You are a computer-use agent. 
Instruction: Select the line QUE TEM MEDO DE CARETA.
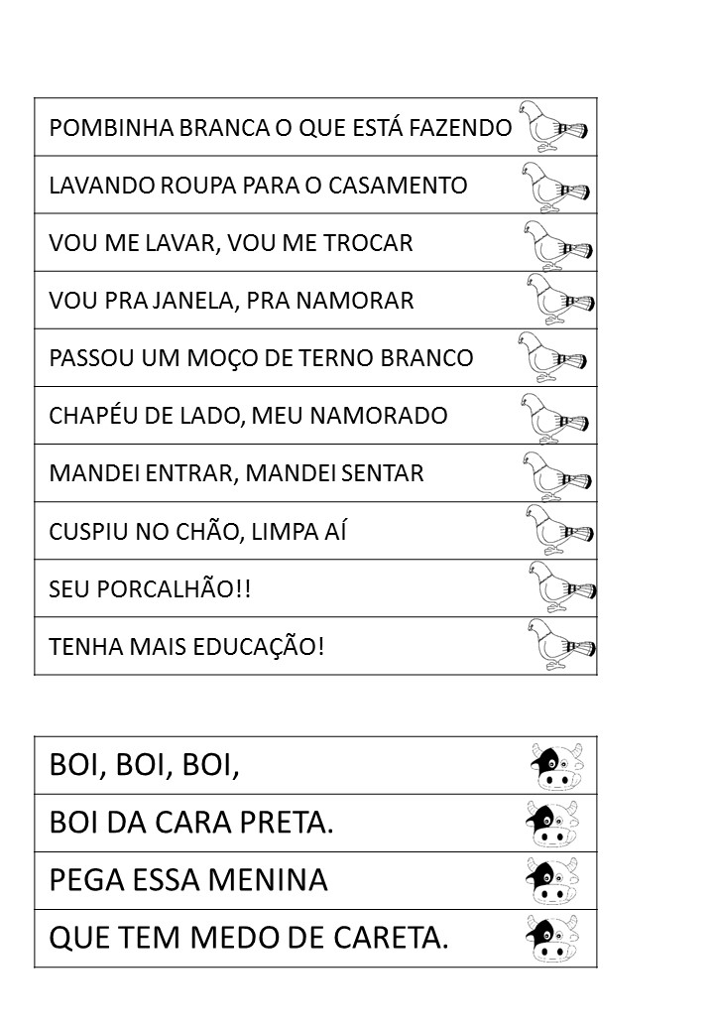click(x=249, y=939)
